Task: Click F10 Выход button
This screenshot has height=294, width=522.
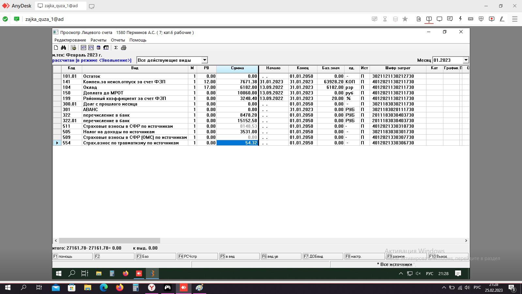Action: point(448,256)
